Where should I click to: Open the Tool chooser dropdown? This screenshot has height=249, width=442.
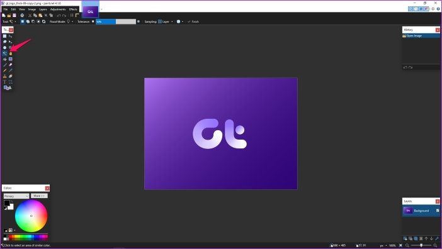12,21
